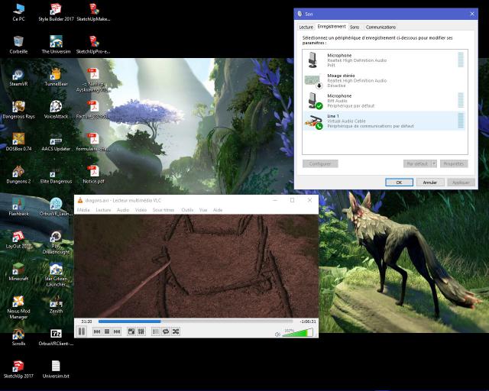Select the Scrolls desktop shortcut
489x391 pixels.
tap(18, 337)
